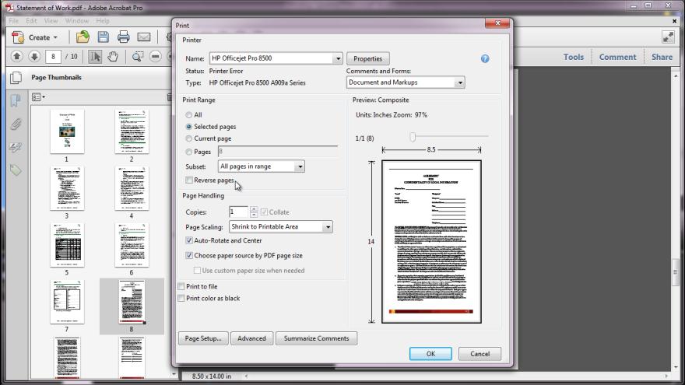Select page 4 thumbnail
Viewport: 685px width, 385px height.
[132, 188]
